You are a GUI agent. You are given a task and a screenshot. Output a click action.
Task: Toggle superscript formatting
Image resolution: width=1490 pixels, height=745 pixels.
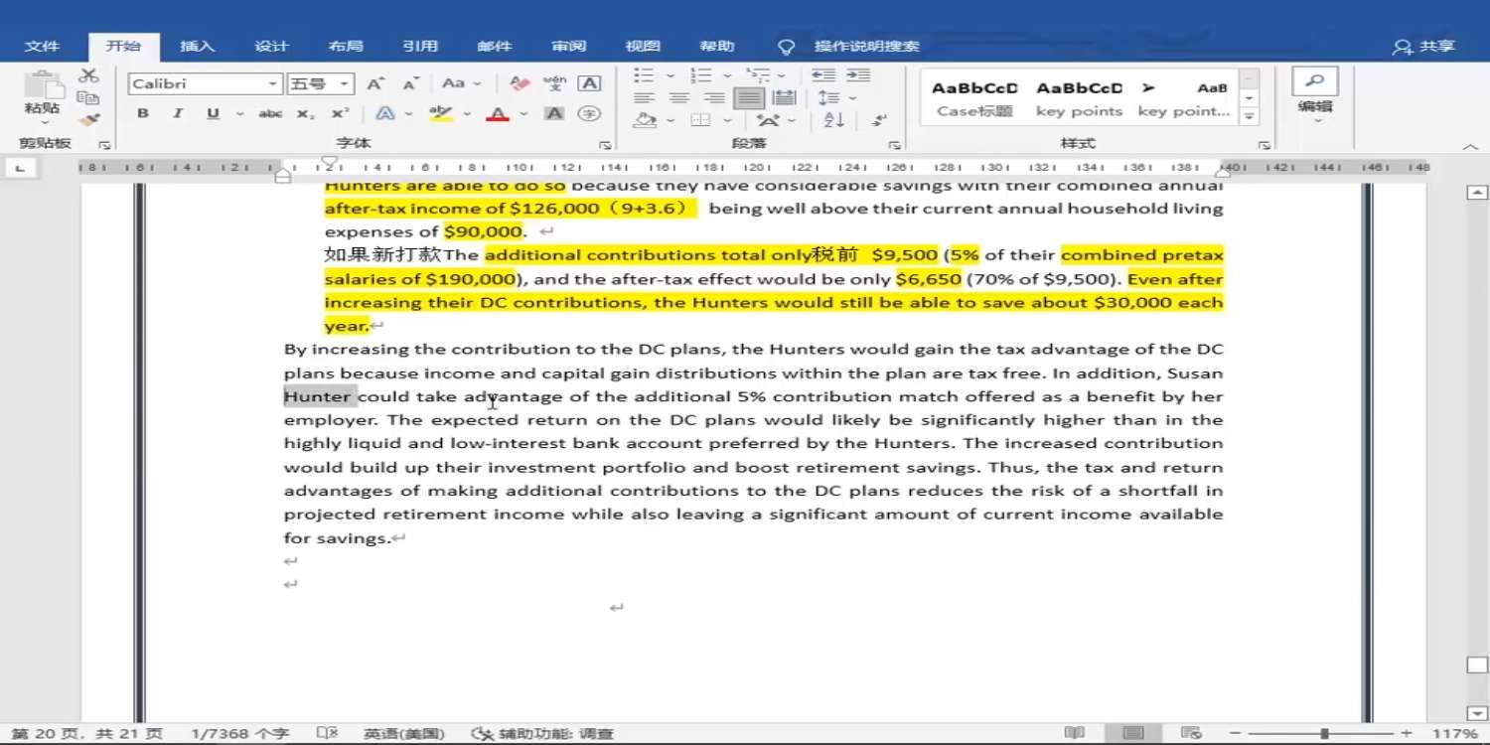(x=340, y=114)
